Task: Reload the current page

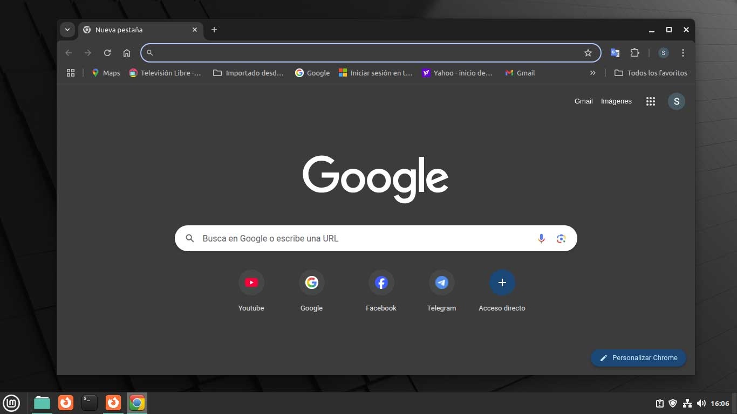Action: click(107, 53)
